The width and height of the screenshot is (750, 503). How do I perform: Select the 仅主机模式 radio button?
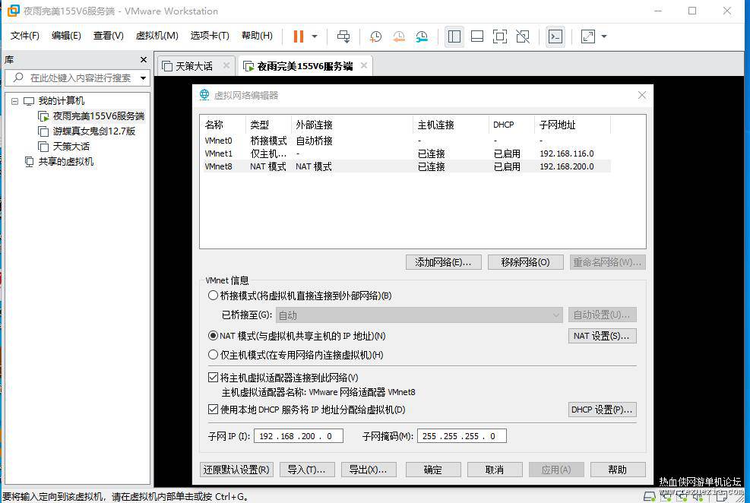click(213, 355)
